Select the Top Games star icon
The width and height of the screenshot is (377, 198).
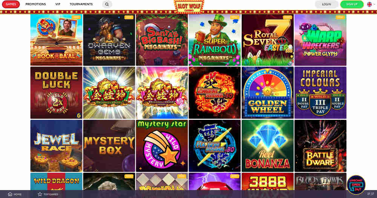coord(40,194)
